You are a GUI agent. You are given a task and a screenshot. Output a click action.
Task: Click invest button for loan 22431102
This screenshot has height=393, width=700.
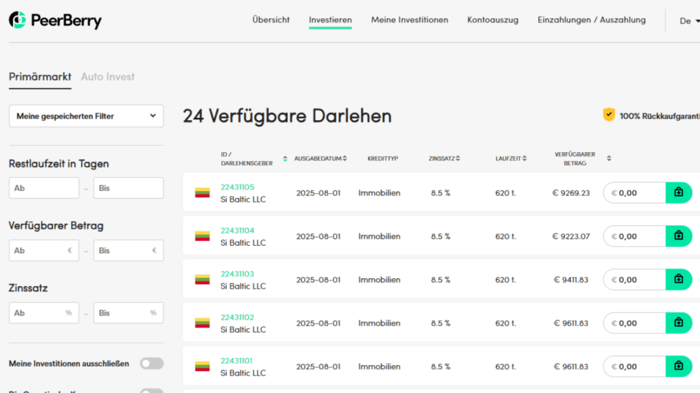(678, 323)
